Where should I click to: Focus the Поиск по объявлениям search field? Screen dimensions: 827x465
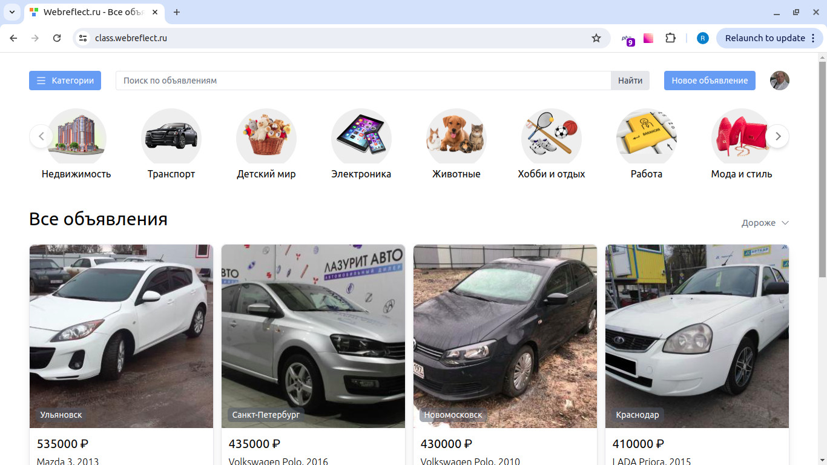(363, 81)
